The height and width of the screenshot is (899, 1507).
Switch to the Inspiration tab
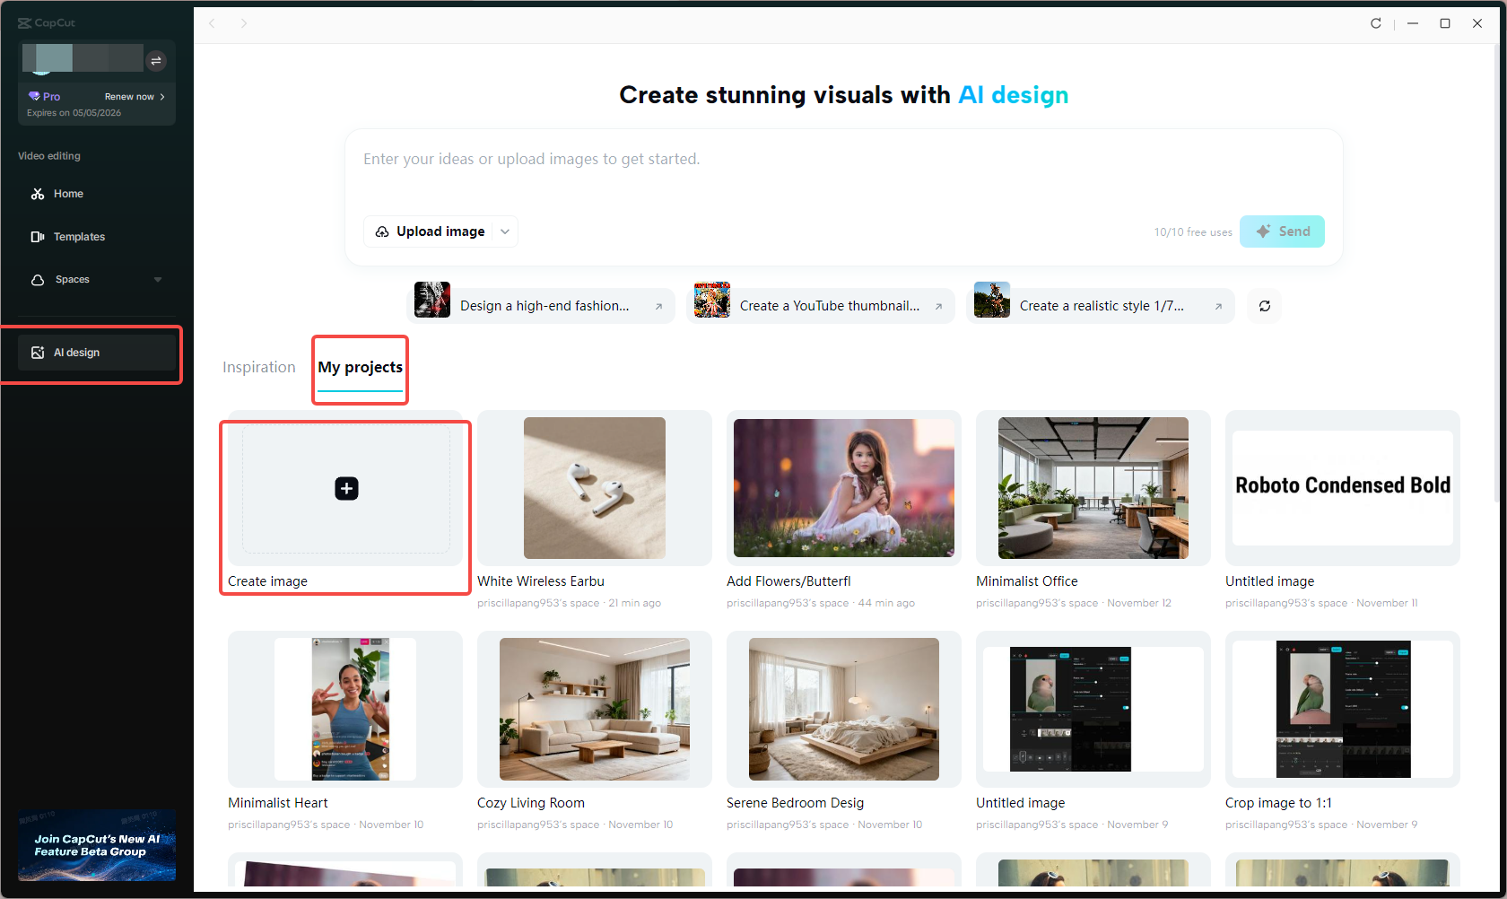point(258,367)
